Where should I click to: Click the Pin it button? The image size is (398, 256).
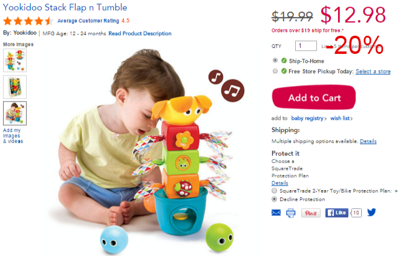click(311, 213)
